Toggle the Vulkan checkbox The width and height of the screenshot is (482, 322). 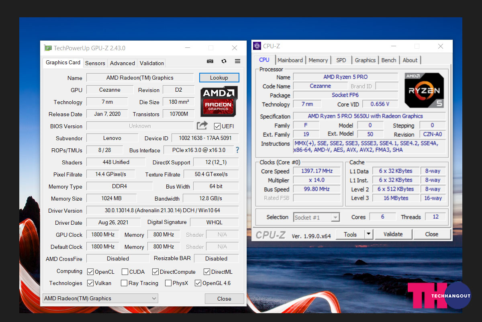click(90, 283)
